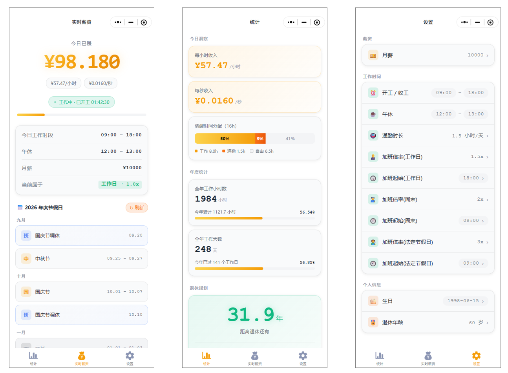508x373 pixels.
Task: Click the 全年工作天数 56.85% progress bar
Action: tap(255, 269)
